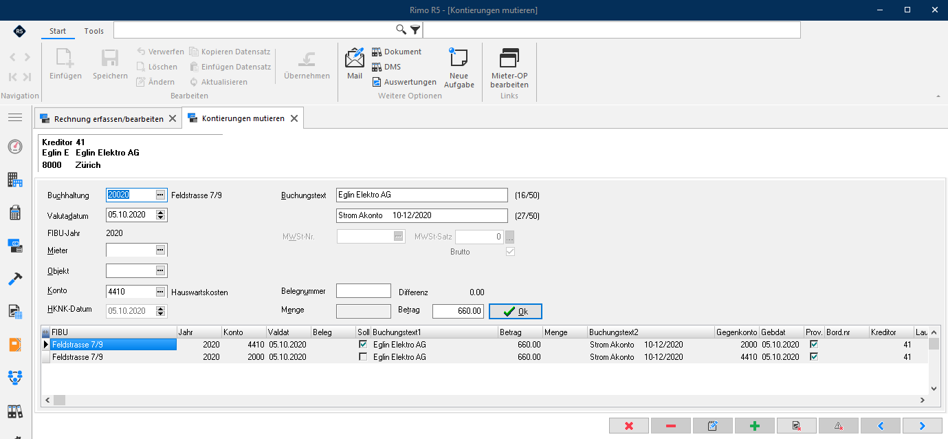Open the dashboard gauge icon in sidebar
Screen dimensions: 948x439
coord(15,147)
